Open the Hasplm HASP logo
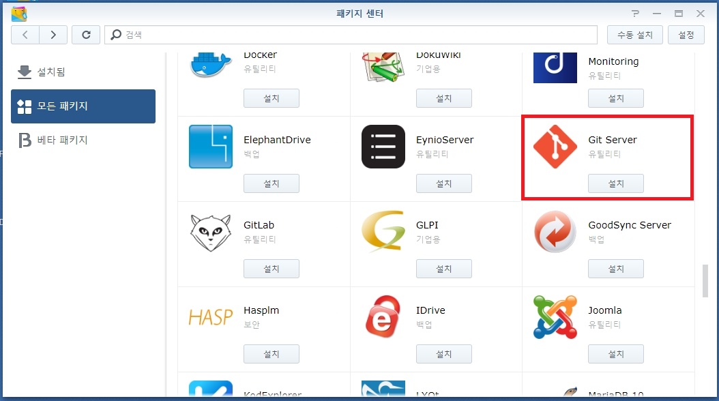The height and width of the screenshot is (401, 719). coord(211,317)
